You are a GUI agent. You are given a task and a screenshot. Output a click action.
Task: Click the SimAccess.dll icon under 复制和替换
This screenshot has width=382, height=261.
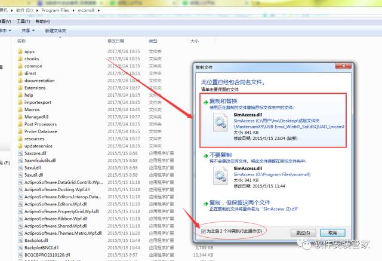click(x=220, y=122)
